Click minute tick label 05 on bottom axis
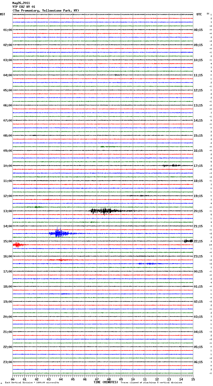The height and width of the screenshot is (386, 213). [73, 379]
